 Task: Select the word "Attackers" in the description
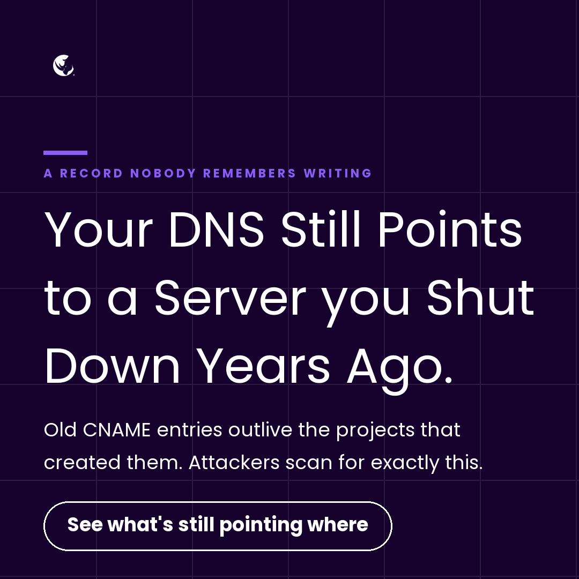click(234, 462)
